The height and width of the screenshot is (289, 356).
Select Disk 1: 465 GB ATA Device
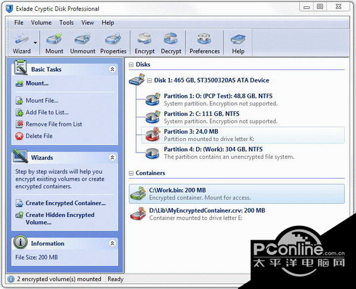[211, 80]
